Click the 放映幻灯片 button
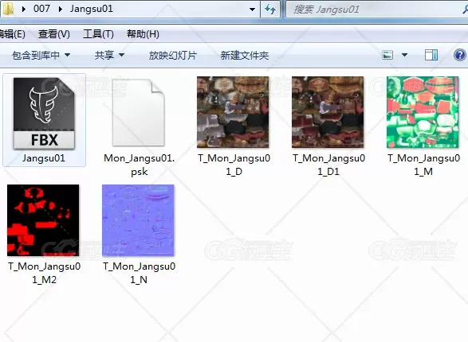The width and height of the screenshot is (468, 342). (172, 56)
